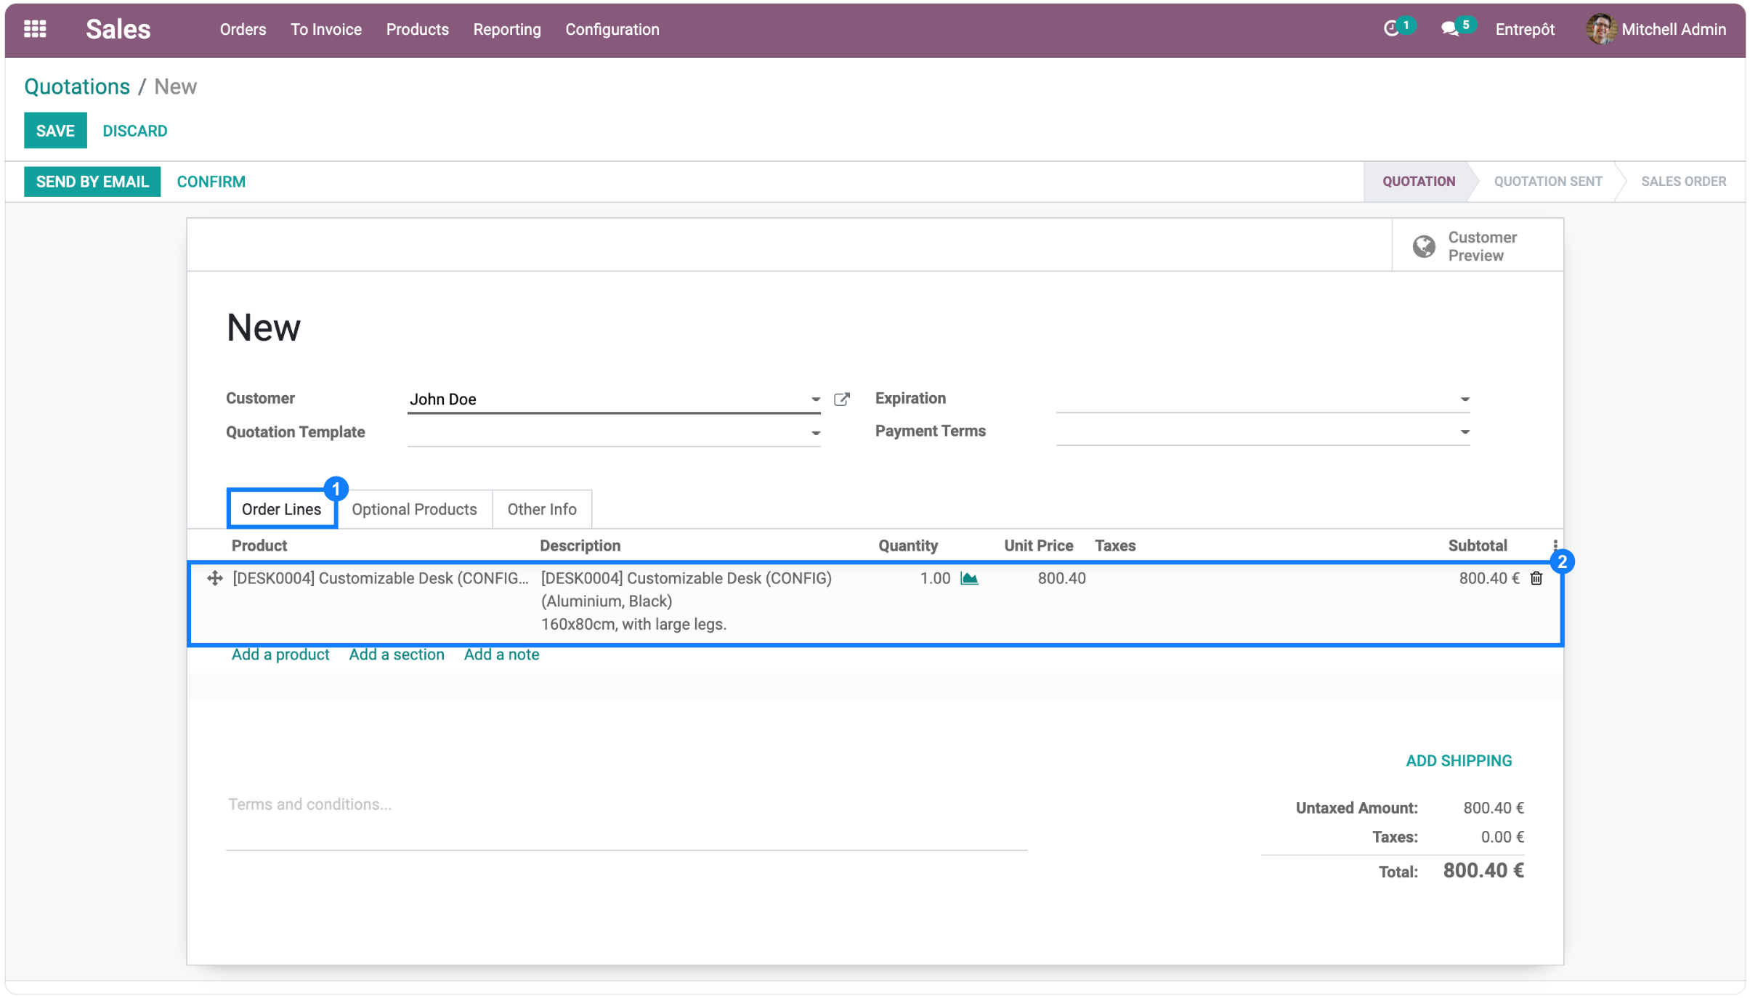
Task: Click the Customer Preview button label
Action: [x=1482, y=246]
